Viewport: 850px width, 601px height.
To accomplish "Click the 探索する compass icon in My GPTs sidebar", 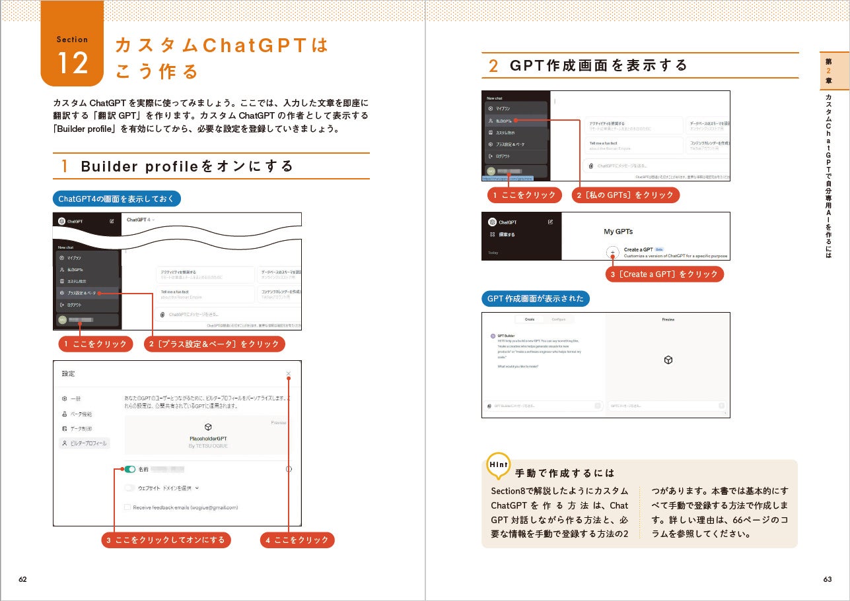I will (x=491, y=234).
